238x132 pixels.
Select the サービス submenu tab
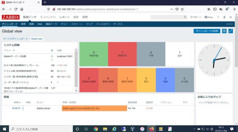(x=118, y=24)
